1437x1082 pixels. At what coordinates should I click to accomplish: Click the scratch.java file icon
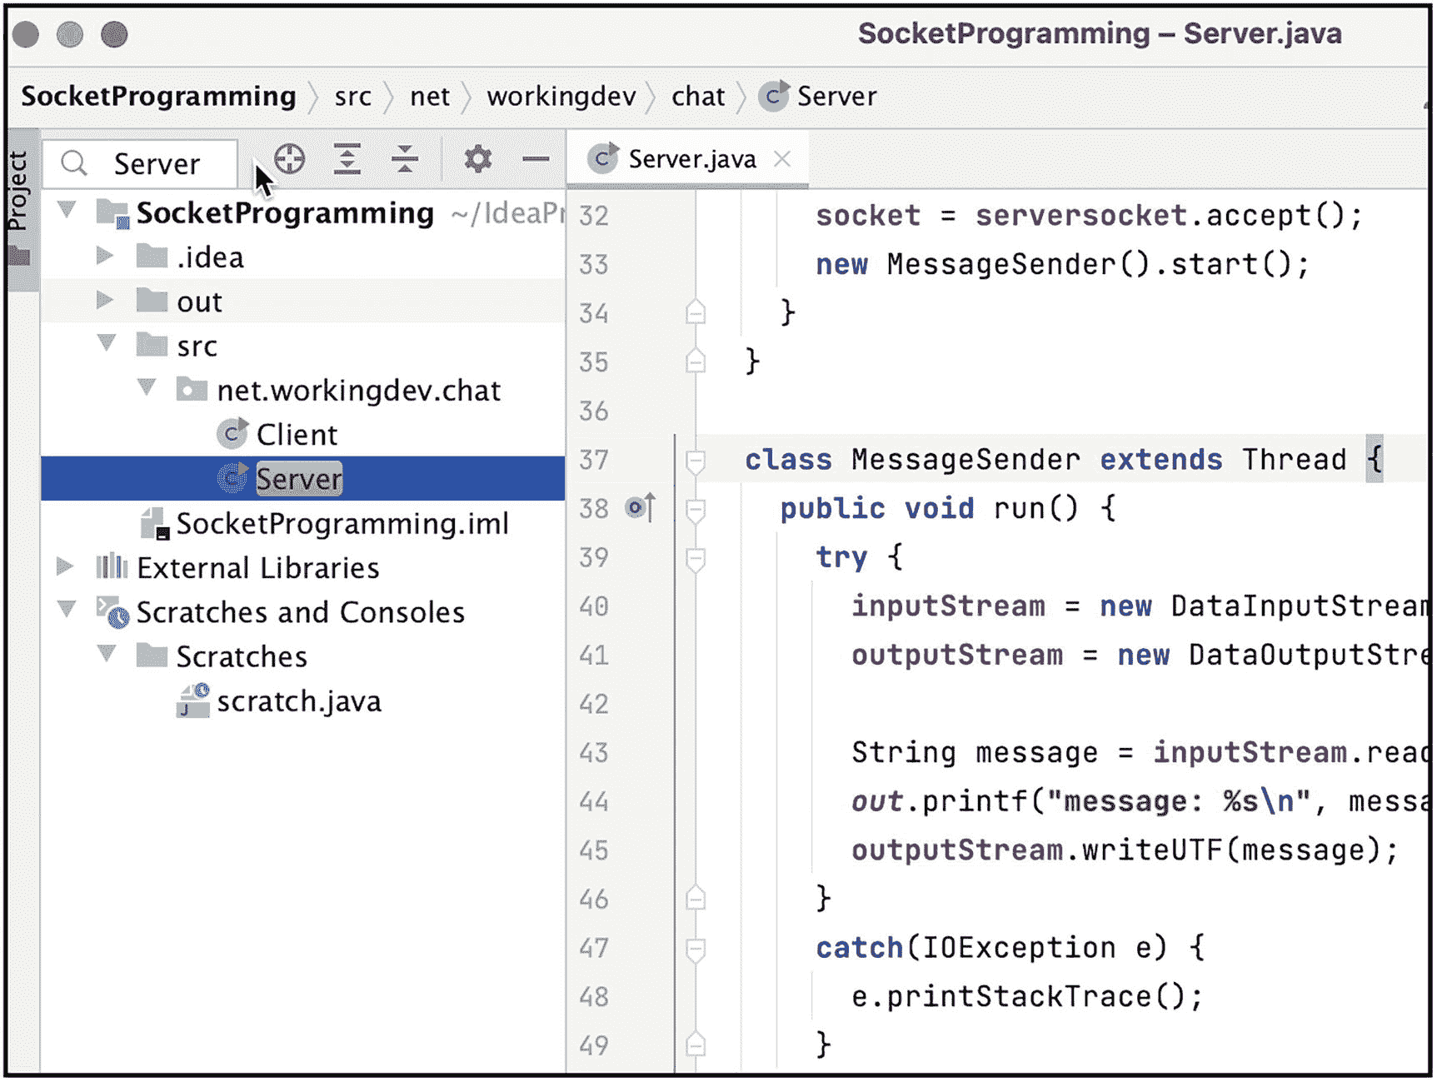coord(193,701)
